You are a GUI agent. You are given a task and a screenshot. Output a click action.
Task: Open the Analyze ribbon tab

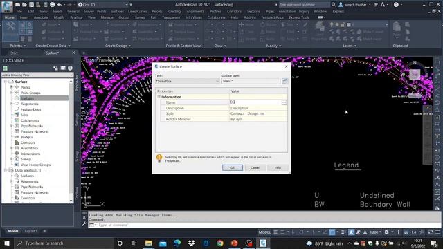(x=76, y=17)
